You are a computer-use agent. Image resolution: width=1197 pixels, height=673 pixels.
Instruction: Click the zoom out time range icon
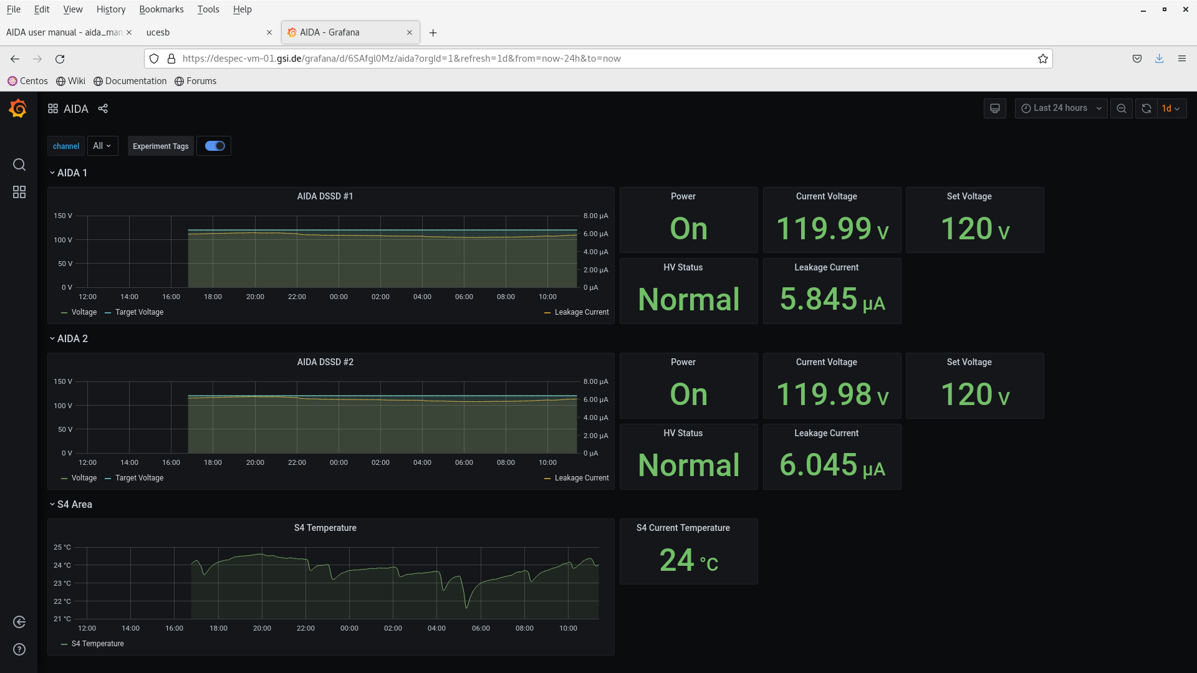coord(1121,108)
